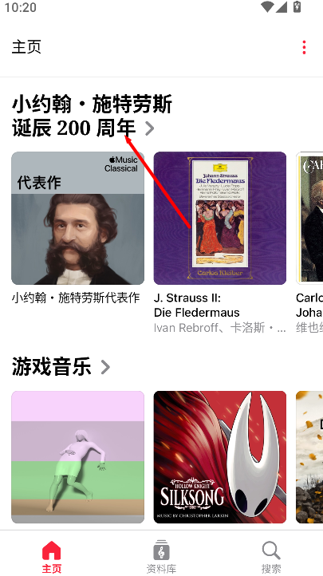Screen dimensions: 323x576
Task: Open Hollow Knight Silksong album cover
Action: [x=220, y=457]
